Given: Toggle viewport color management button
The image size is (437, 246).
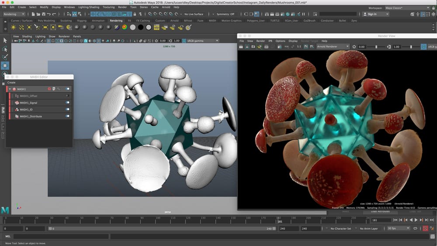Looking at the screenshot, I should [x=184, y=41].
